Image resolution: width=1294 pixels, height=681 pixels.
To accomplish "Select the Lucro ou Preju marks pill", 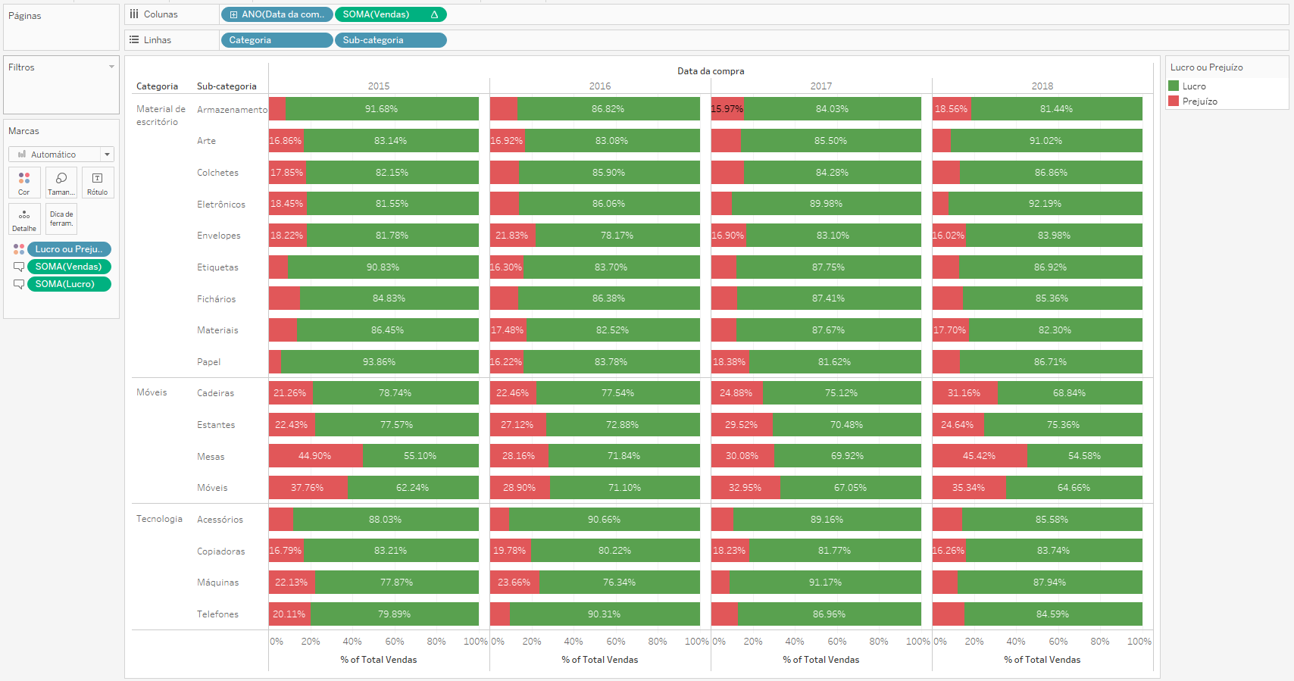I will (x=69, y=249).
